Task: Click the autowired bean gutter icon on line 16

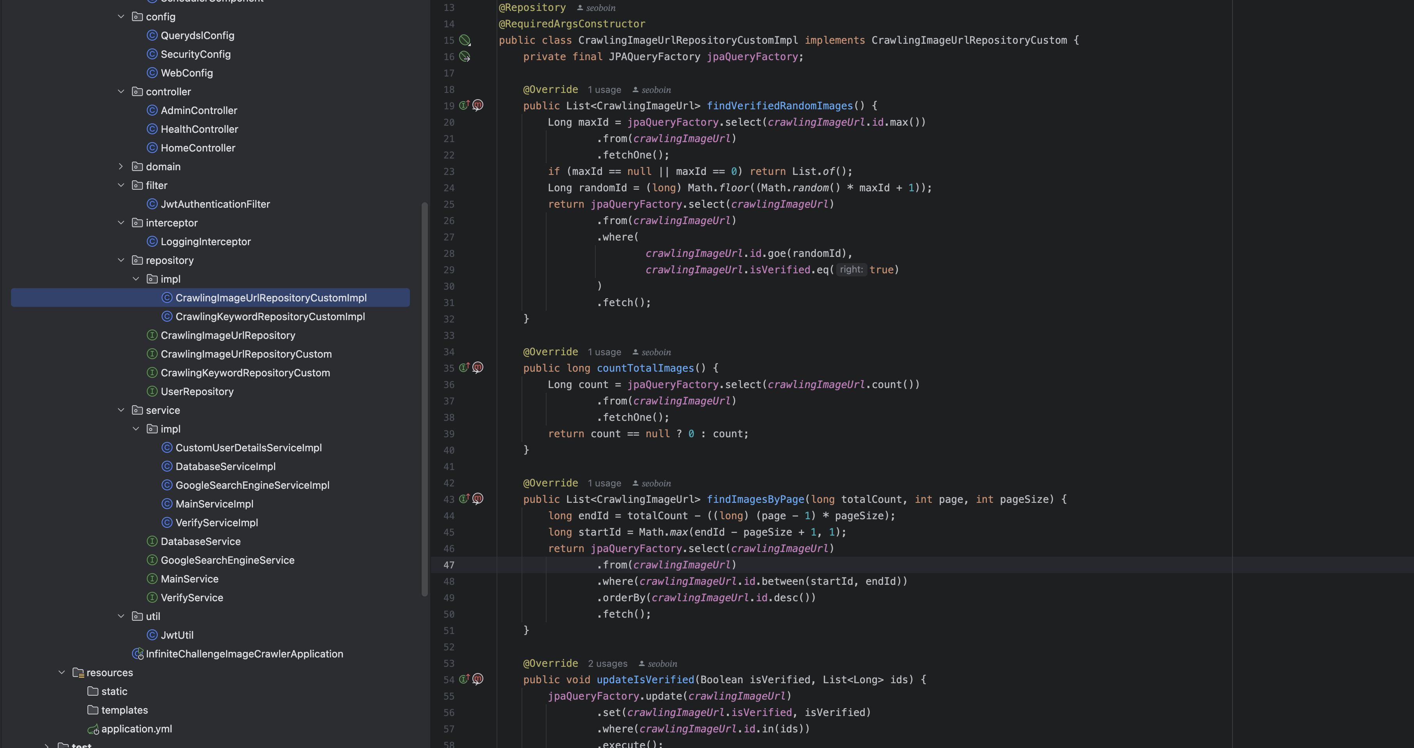Action: [465, 57]
